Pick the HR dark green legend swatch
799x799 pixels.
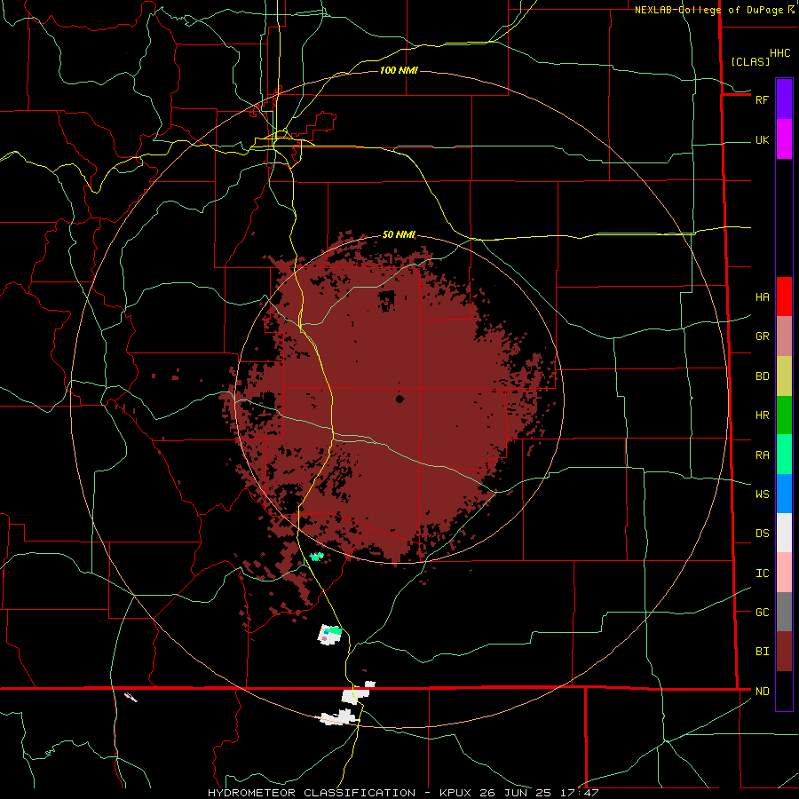click(x=784, y=415)
